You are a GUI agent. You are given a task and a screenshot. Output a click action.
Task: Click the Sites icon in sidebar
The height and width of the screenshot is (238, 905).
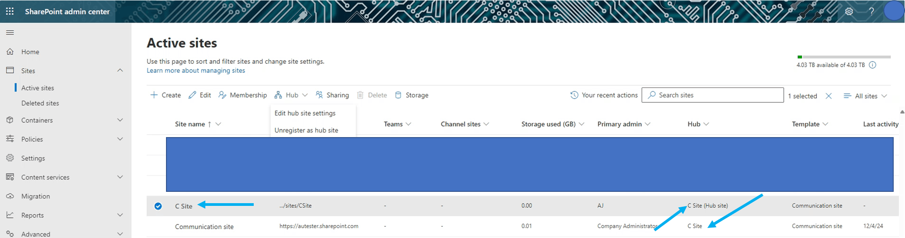pyautogui.click(x=10, y=71)
